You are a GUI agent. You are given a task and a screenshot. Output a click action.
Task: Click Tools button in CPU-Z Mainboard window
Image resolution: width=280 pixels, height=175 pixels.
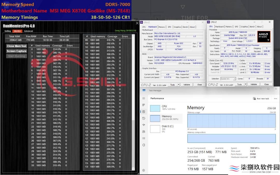pyautogui.click(x=172, y=85)
